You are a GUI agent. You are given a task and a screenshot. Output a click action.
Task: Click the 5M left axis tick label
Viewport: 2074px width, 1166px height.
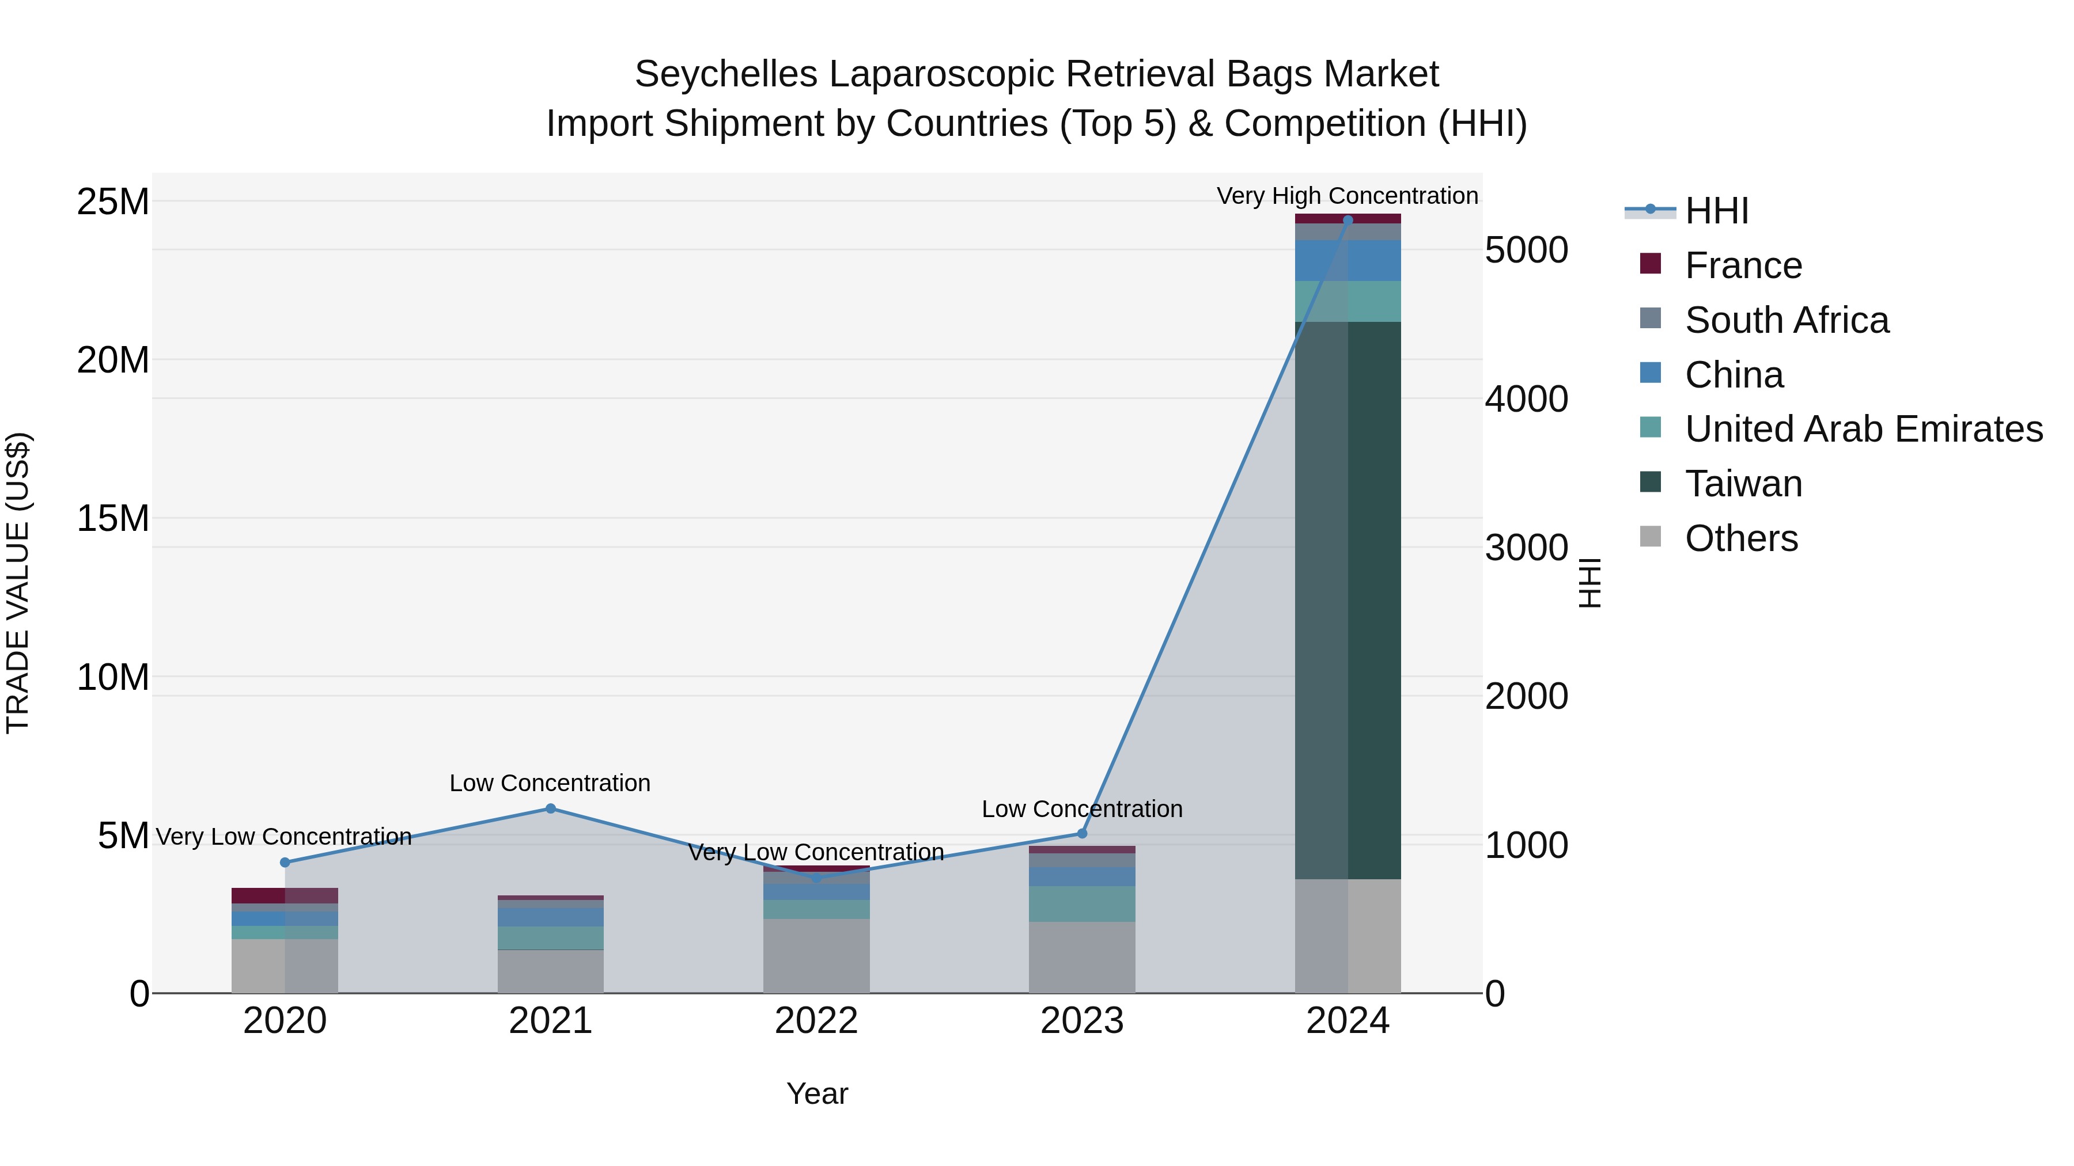(123, 836)
